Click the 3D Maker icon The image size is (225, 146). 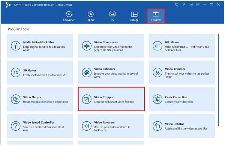(x=15, y=72)
